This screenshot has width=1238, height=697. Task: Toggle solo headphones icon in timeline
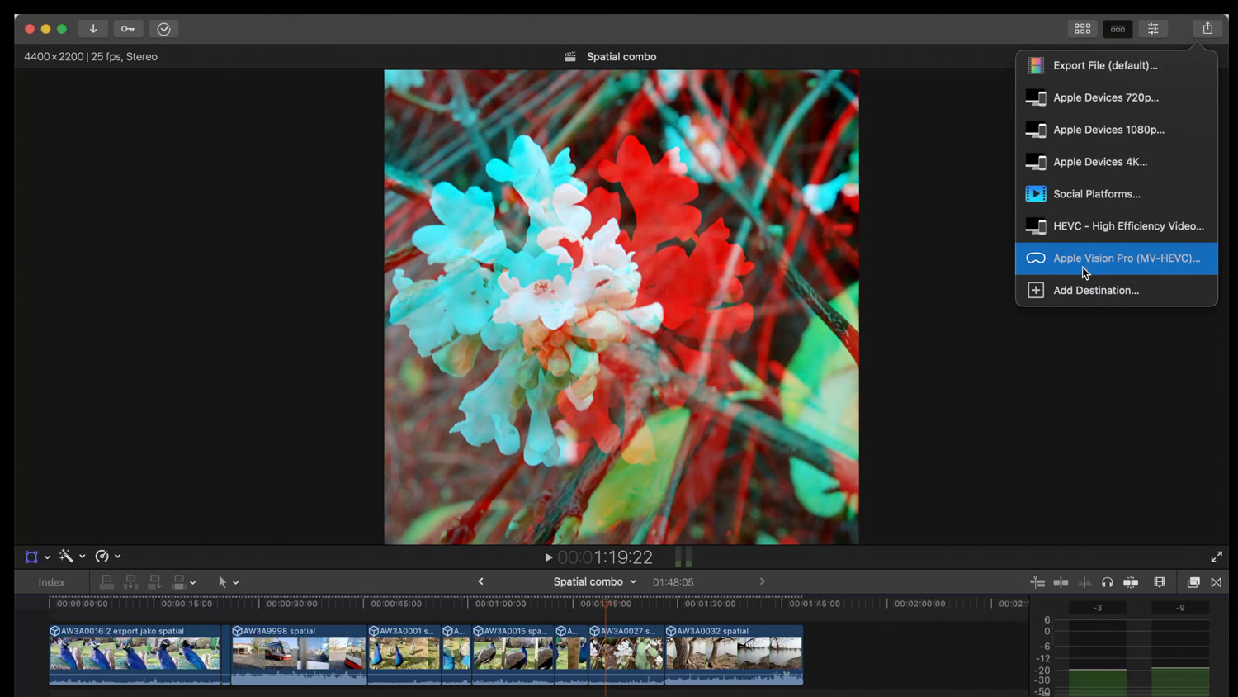pyautogui.click(x=1108, y=582)
